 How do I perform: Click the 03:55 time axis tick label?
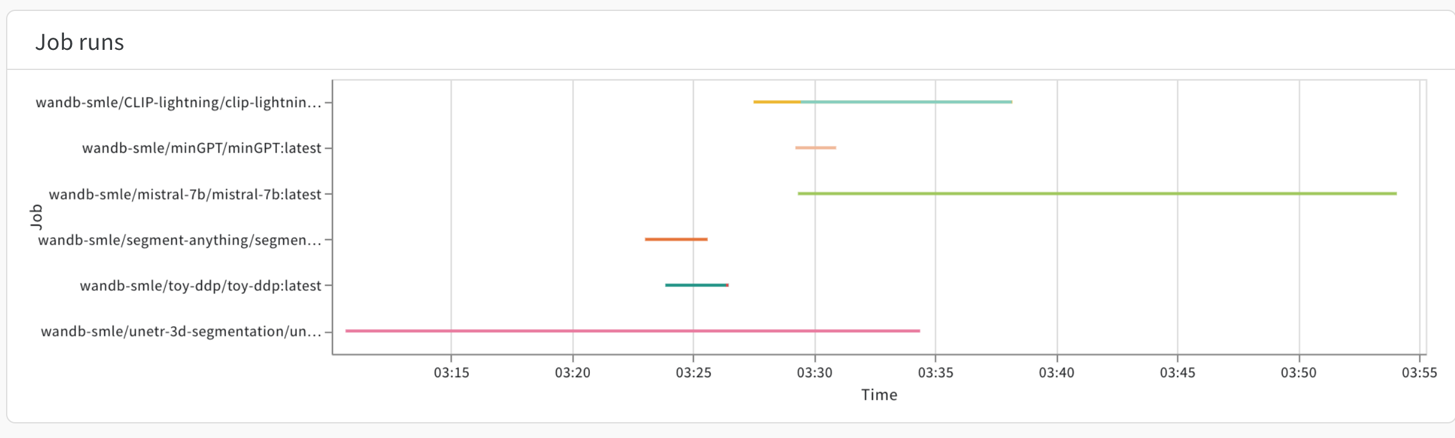[x=1419, y=372]
